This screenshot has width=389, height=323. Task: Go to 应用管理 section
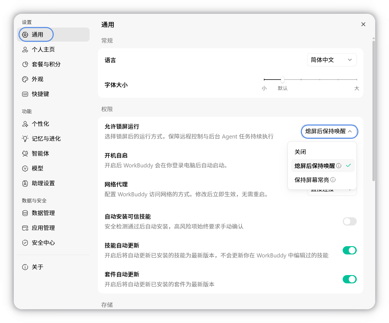click(x=53, y=228)
